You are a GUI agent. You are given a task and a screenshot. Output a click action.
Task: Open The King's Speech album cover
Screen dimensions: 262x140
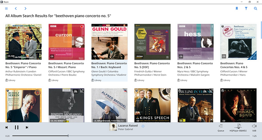pyautogui.click(x=152, y=105)
